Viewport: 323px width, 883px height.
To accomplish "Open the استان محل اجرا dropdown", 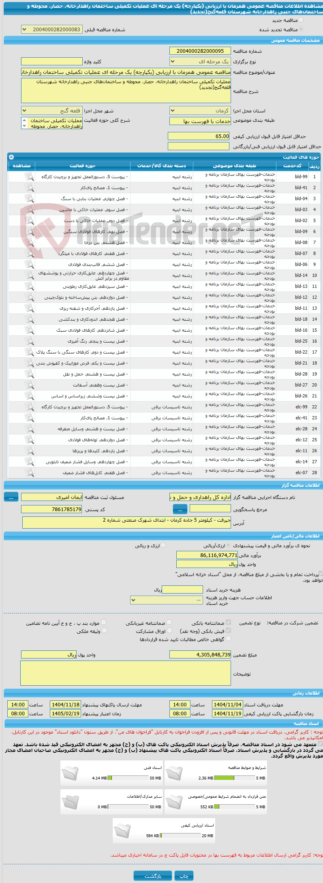I will point(200,111).
